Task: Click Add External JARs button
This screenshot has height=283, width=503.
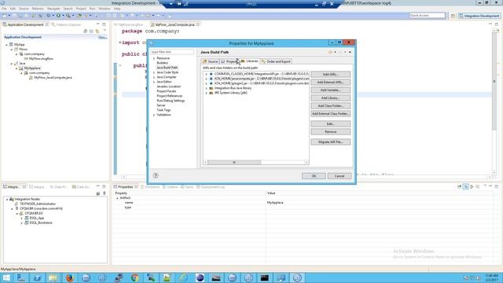Action: click(x=330, y=82)
